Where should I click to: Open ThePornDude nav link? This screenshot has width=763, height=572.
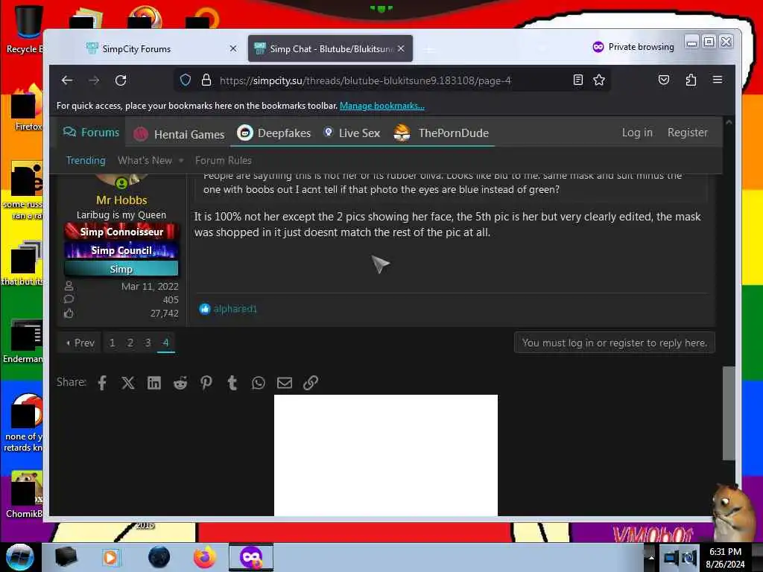(x=441, y=133)
